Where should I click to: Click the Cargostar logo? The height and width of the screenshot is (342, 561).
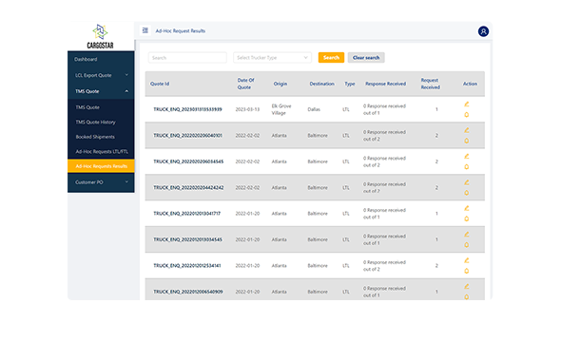100,36
